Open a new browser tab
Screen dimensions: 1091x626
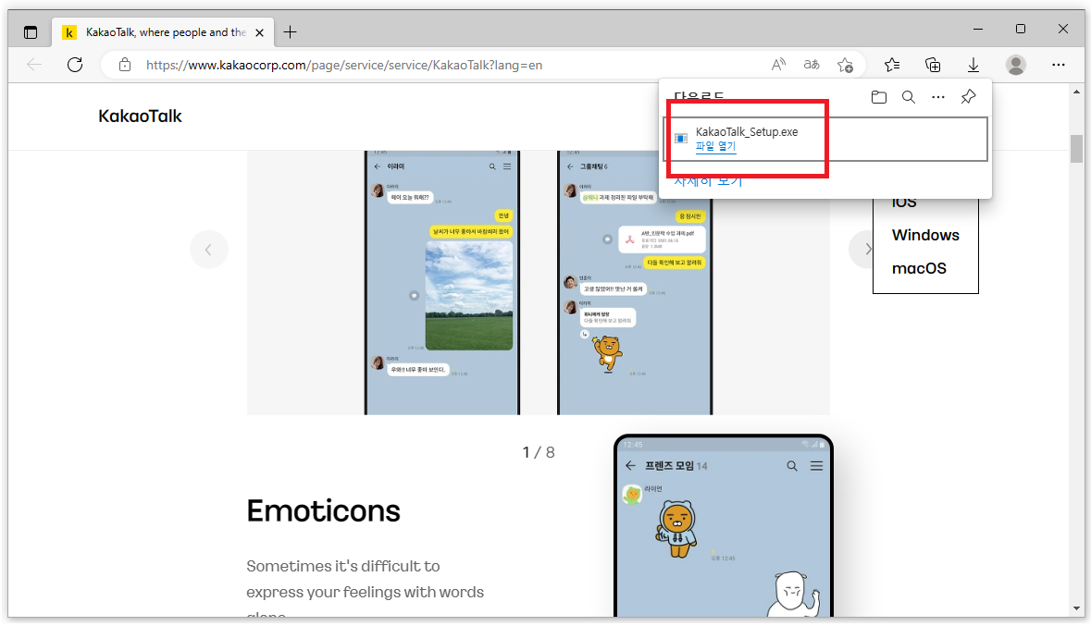291,32
